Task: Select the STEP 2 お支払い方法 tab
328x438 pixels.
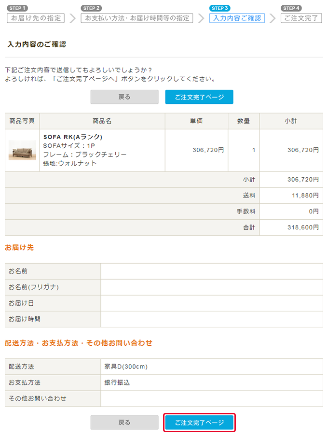Action: pyautogui.click(x=137, y=18)
